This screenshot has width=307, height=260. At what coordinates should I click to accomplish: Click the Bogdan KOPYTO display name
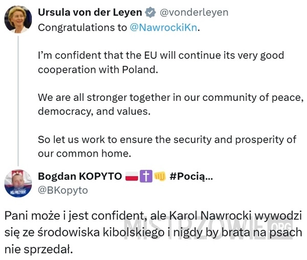80,176
